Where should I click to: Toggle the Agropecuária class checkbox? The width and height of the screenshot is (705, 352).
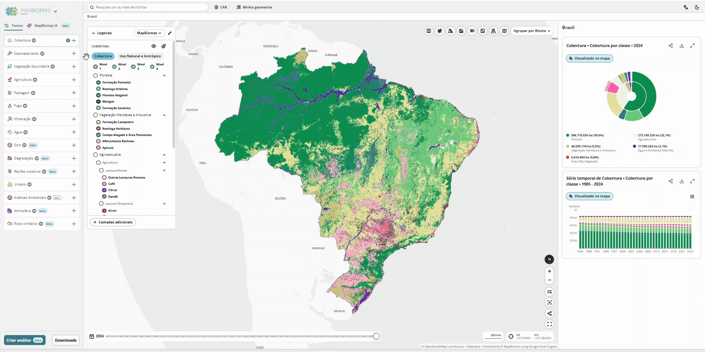(x=95, y=155)
